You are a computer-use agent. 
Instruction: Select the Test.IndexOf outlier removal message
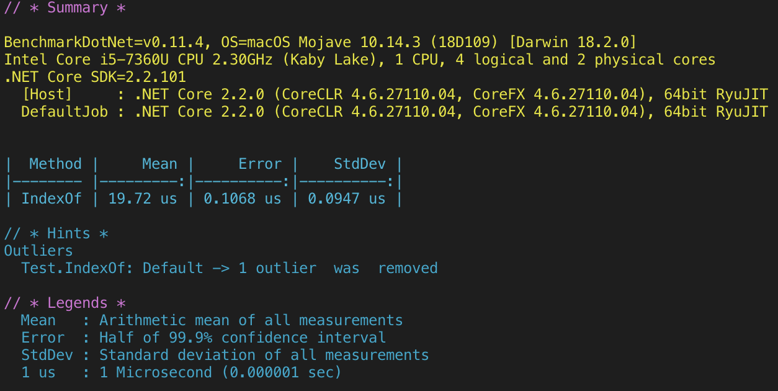[230, 267]
